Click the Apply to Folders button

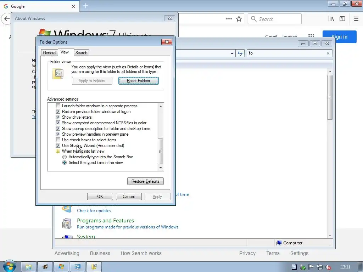(x=92, y=81)
